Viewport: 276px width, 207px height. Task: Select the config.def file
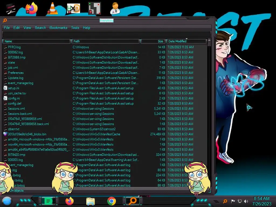click(15, 103)
